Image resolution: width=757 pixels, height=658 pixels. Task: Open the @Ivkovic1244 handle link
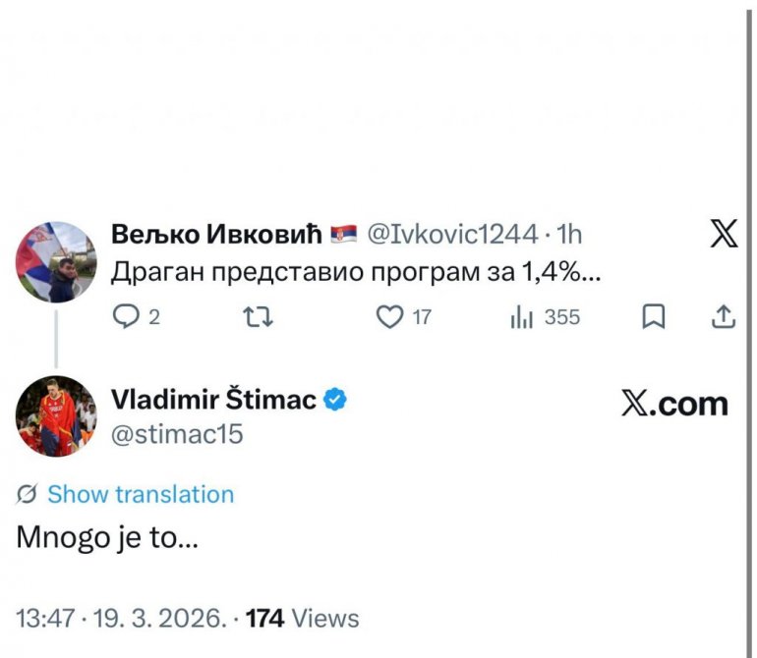(452, 235)
